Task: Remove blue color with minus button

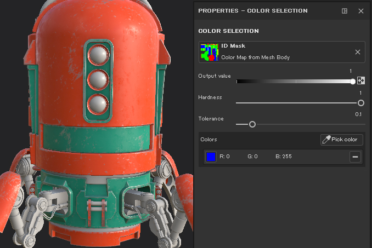Action: (x=356, y=157)
